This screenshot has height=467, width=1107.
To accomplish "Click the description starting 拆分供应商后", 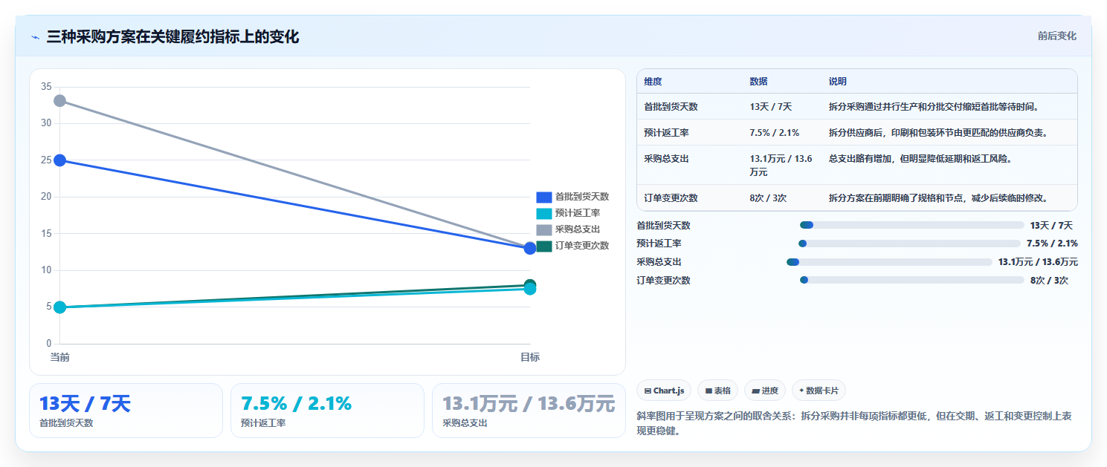I will pos(937,132).
